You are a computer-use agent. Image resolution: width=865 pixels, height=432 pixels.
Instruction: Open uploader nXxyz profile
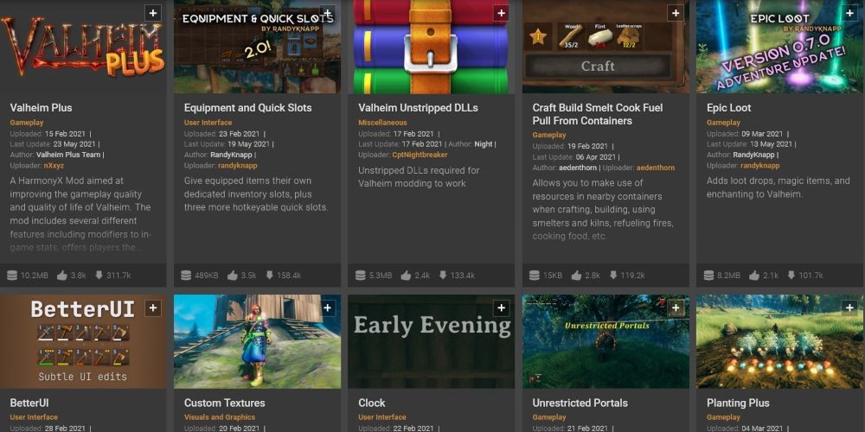(x=54, y=165)
